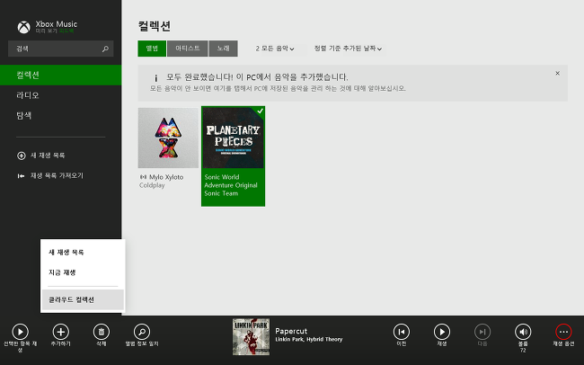Image resolution: width=584 pixels, height=365 pixels.
Task: Choose 새 재생 목록 in the popup menu
Action: pyautogui.click(x=83, y=253)
